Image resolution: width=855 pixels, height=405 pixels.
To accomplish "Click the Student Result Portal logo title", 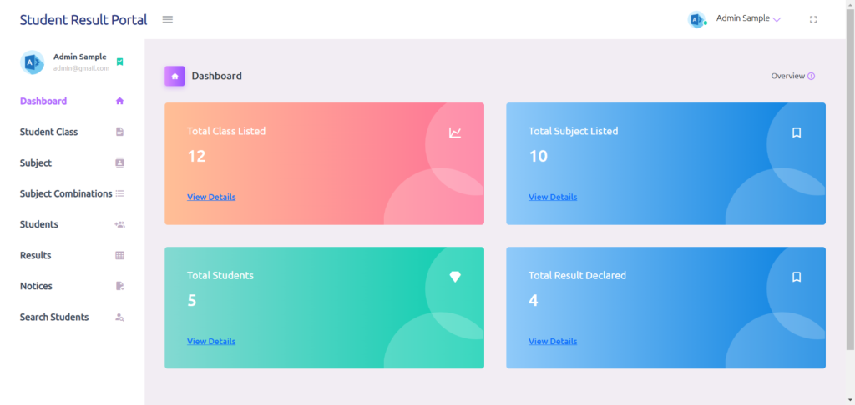I will coord(83,20).
